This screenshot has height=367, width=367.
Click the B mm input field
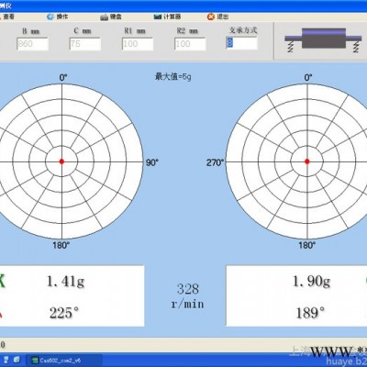tap(32, 44)
